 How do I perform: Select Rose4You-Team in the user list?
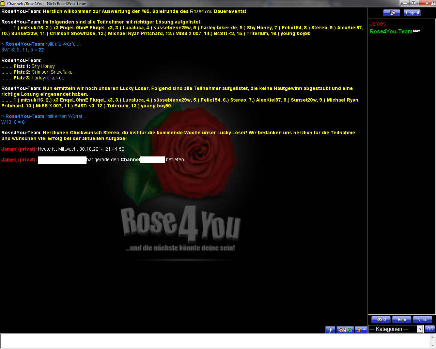(391, 31)
